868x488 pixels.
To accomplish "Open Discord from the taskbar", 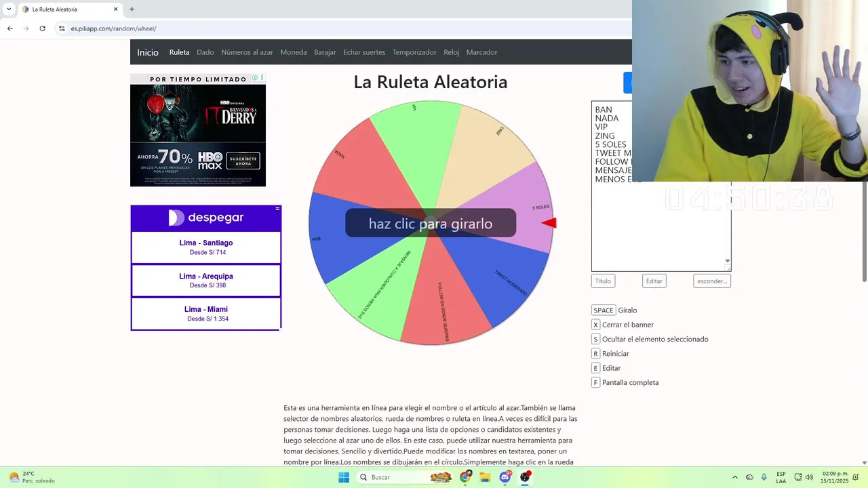I will tap(505, 477).
